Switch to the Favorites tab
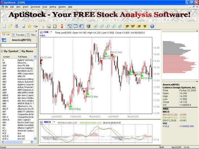The width and height of the screenshot is (199, 149). tap(19, 35)
